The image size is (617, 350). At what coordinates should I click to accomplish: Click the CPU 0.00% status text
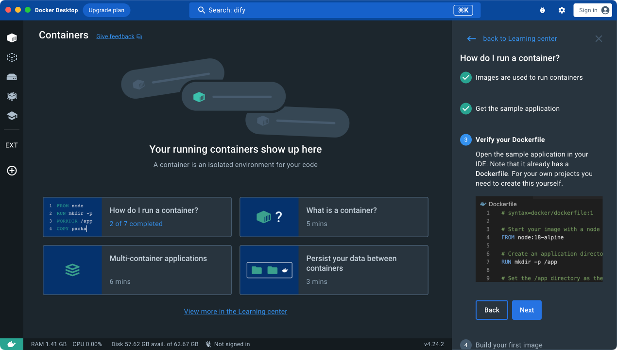(x=87, y=344)
